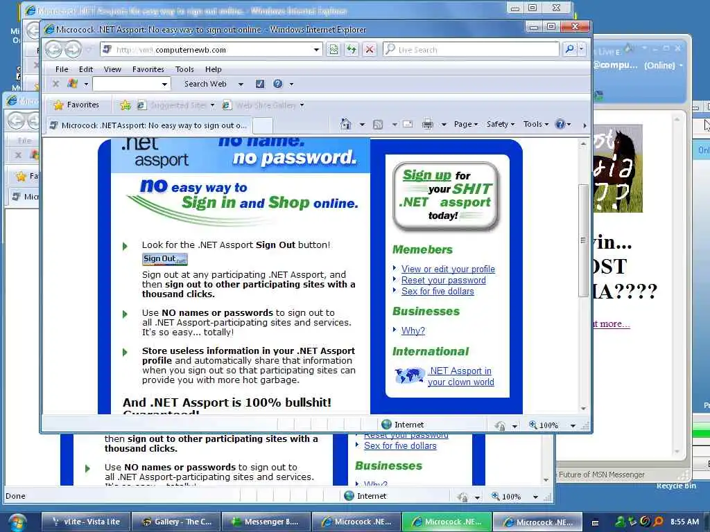Open the Home page icon in command bar

coord(345,124)
